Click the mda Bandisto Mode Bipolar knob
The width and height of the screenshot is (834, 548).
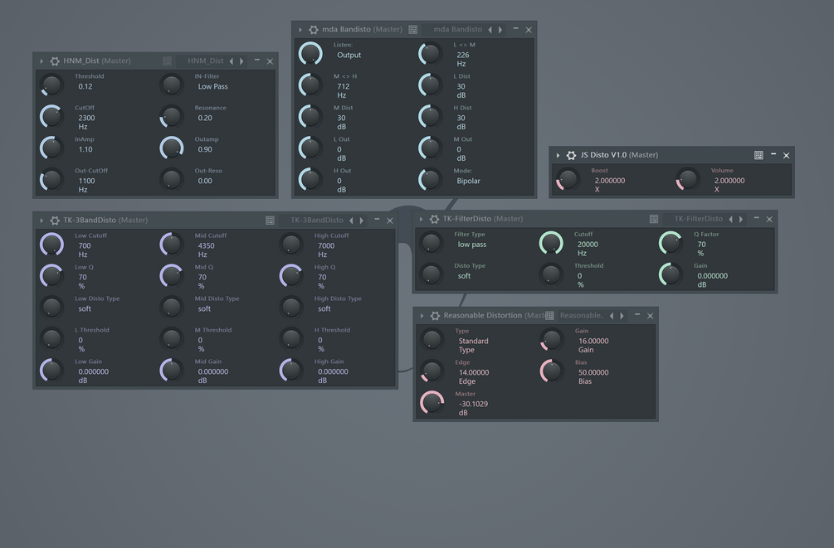[x=430, y=180]
